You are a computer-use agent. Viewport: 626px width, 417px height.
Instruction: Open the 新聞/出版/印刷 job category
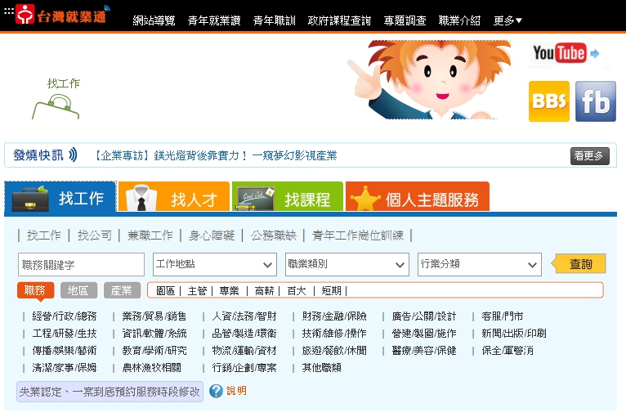(x=514, y=334)
